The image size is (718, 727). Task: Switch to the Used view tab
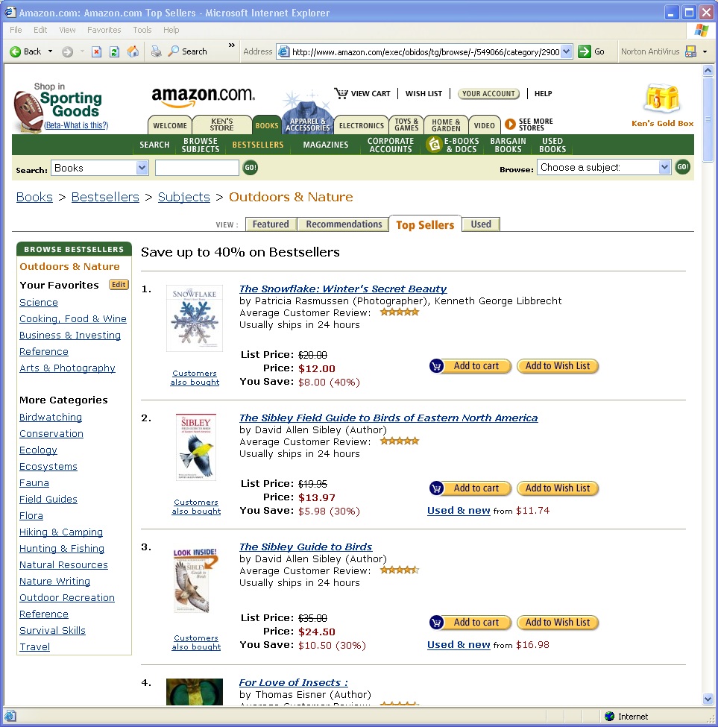(481, 224)
